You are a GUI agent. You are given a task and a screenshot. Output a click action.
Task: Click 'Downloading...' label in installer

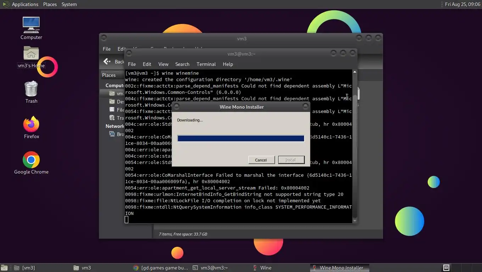pyautogui.click(x=190, y=120)
